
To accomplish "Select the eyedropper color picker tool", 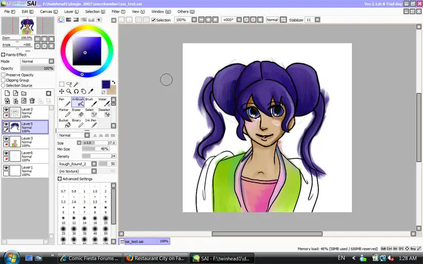I will 90,91.
